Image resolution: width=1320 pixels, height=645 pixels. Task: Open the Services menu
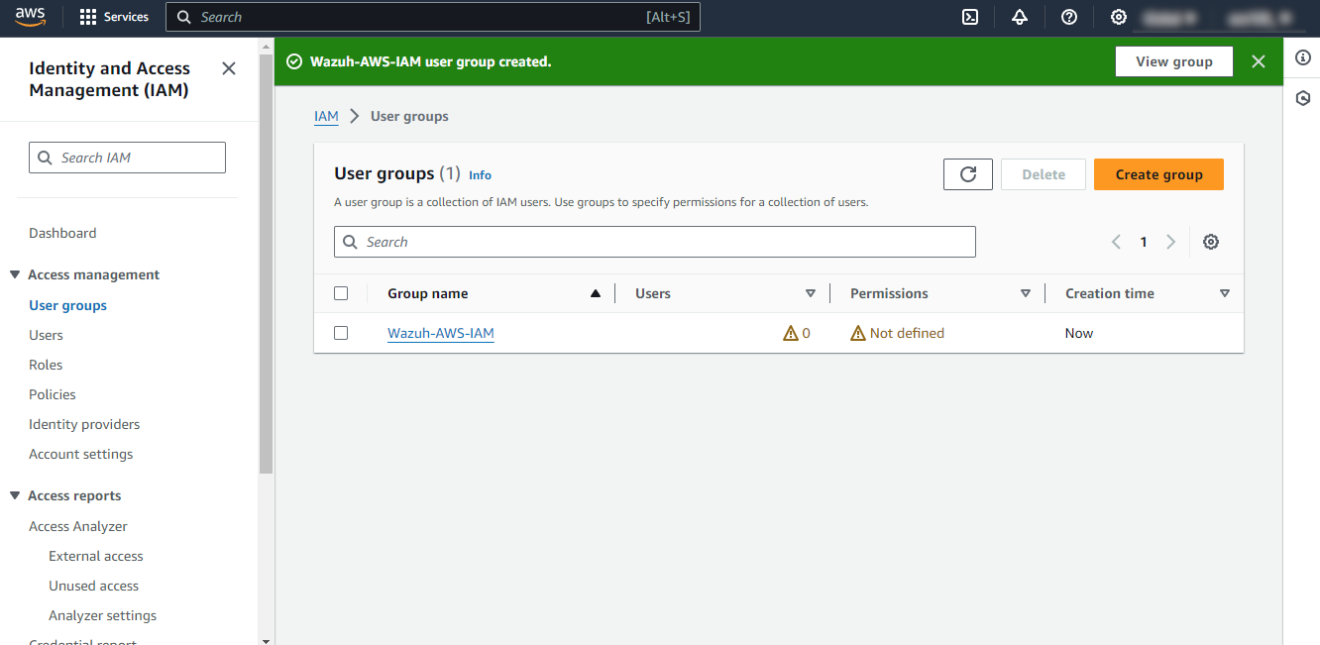click(113, 17)
